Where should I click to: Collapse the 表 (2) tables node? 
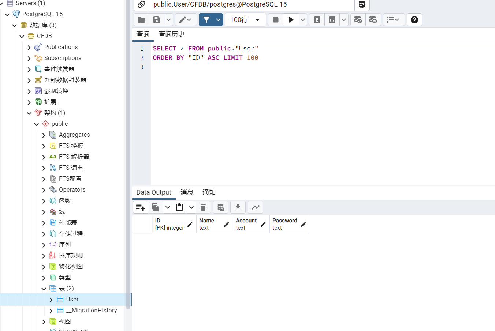44,289
